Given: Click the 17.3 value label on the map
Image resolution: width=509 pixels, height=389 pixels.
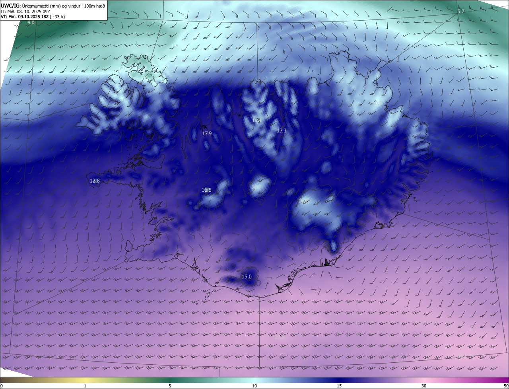Looking at the screenshot, I should click(x=282, y=130).
